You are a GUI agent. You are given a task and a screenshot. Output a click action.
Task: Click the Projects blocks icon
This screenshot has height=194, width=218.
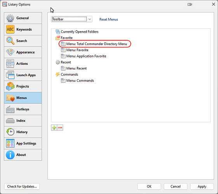(10, 87)
